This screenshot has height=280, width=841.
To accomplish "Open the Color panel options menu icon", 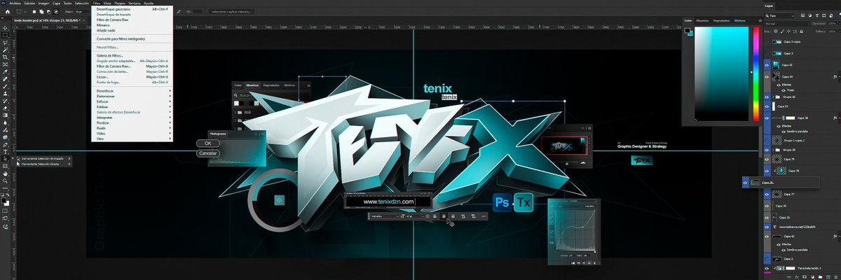I will [760, 21].
